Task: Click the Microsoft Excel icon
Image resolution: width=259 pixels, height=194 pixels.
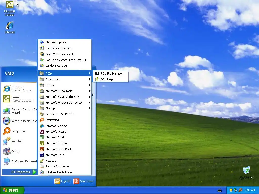Action: click(x=42, y=137)
